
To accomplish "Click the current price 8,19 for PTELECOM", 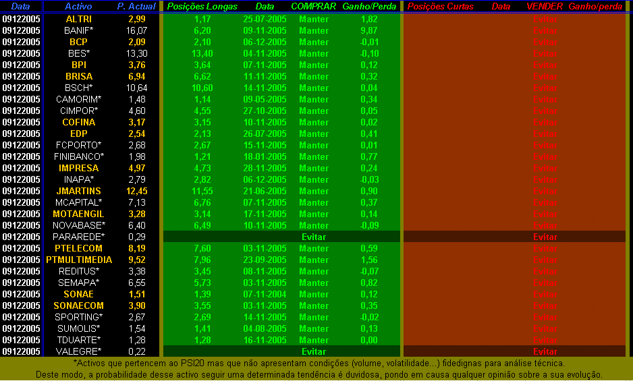I will 137,248.
